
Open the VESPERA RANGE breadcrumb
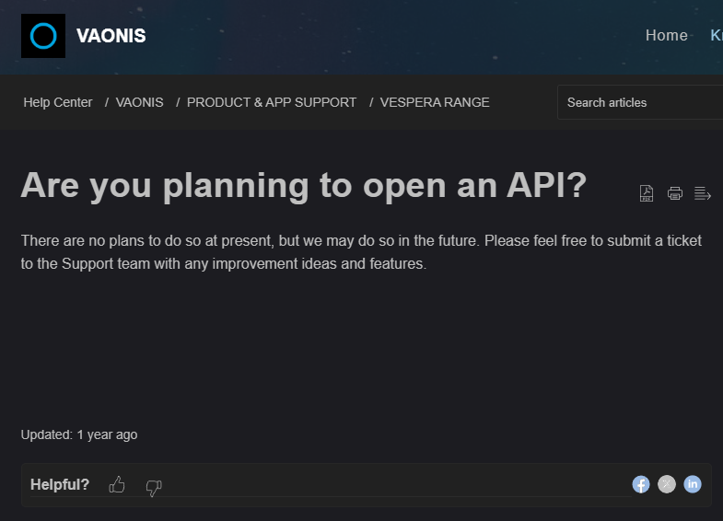(x=435, y=102)
